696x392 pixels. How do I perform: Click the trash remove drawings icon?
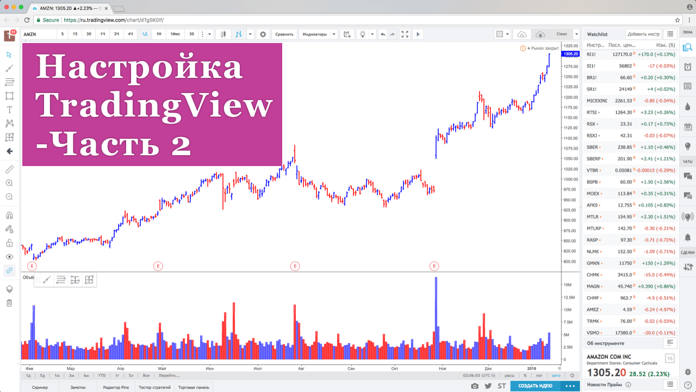pyautogui.click(x=9, y=303)
